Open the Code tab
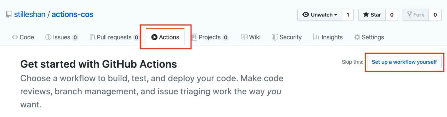 pyautogui.click(x=23, y=37)
